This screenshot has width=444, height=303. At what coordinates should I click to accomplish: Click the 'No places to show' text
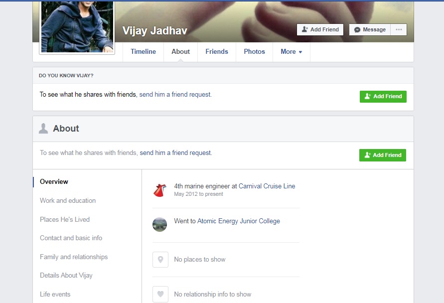200,259
